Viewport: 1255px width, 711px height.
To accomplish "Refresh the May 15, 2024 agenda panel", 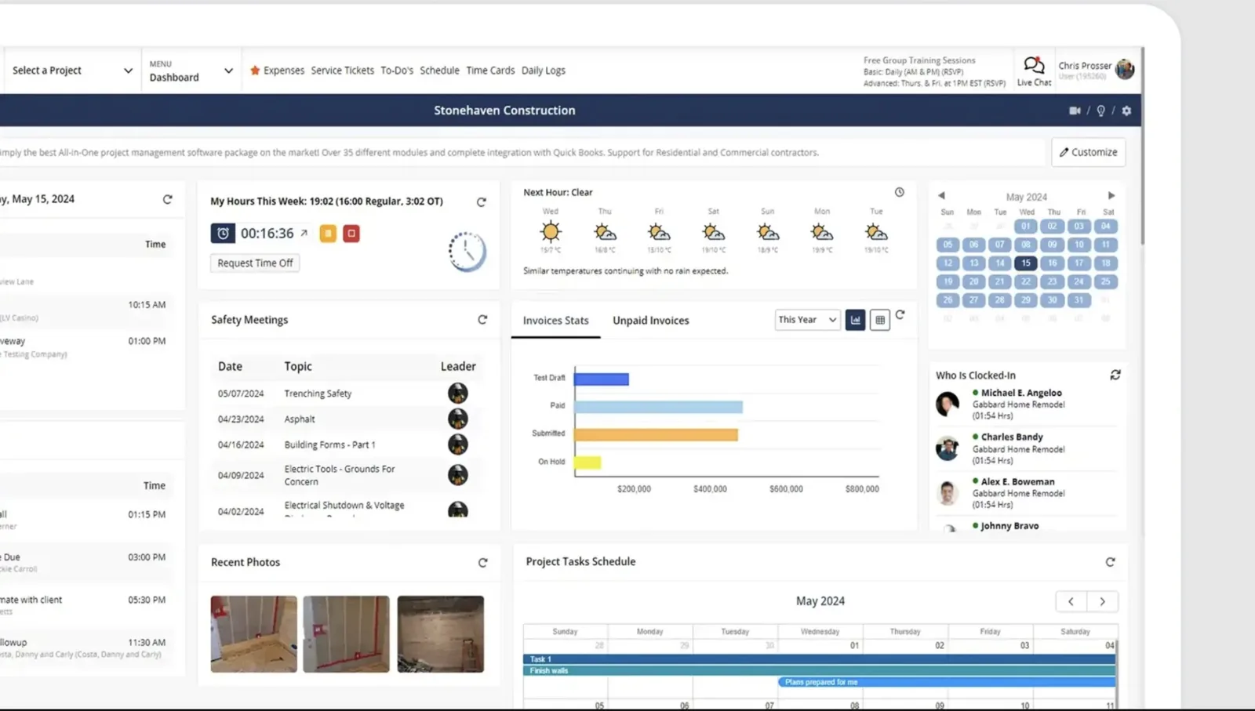I will [x=167, y=200].
